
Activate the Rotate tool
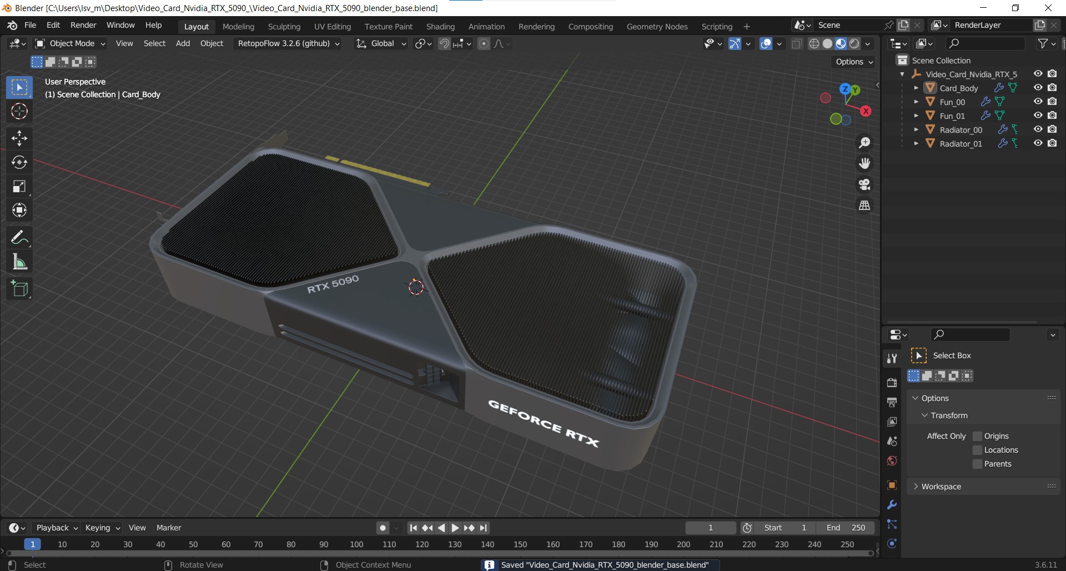tap(19, 162)
